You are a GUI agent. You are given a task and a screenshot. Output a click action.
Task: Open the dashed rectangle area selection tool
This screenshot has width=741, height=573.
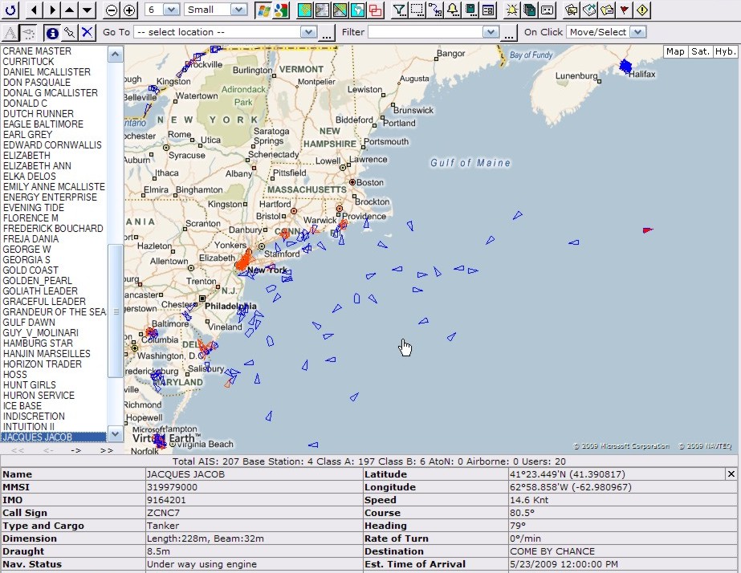pyautogui.click(x=417, y=10)
